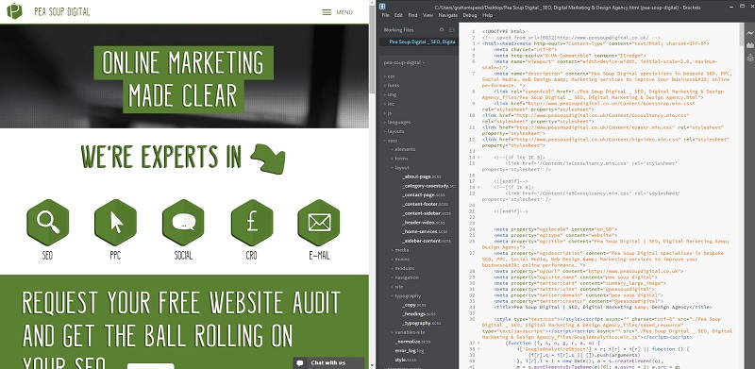The height and width of the screenshot is (369, 755).
Task: Expand the css folder
Action: point(391,76)
